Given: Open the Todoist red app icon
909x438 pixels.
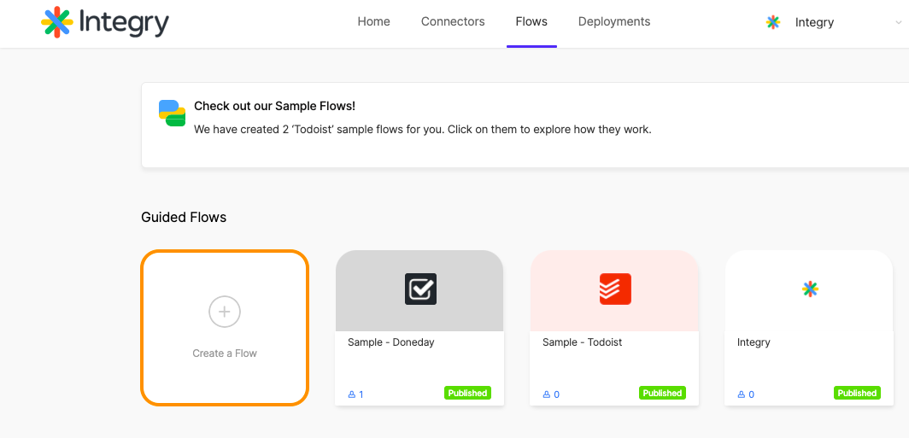Looking at the screenshot, I should pos(615,289).
